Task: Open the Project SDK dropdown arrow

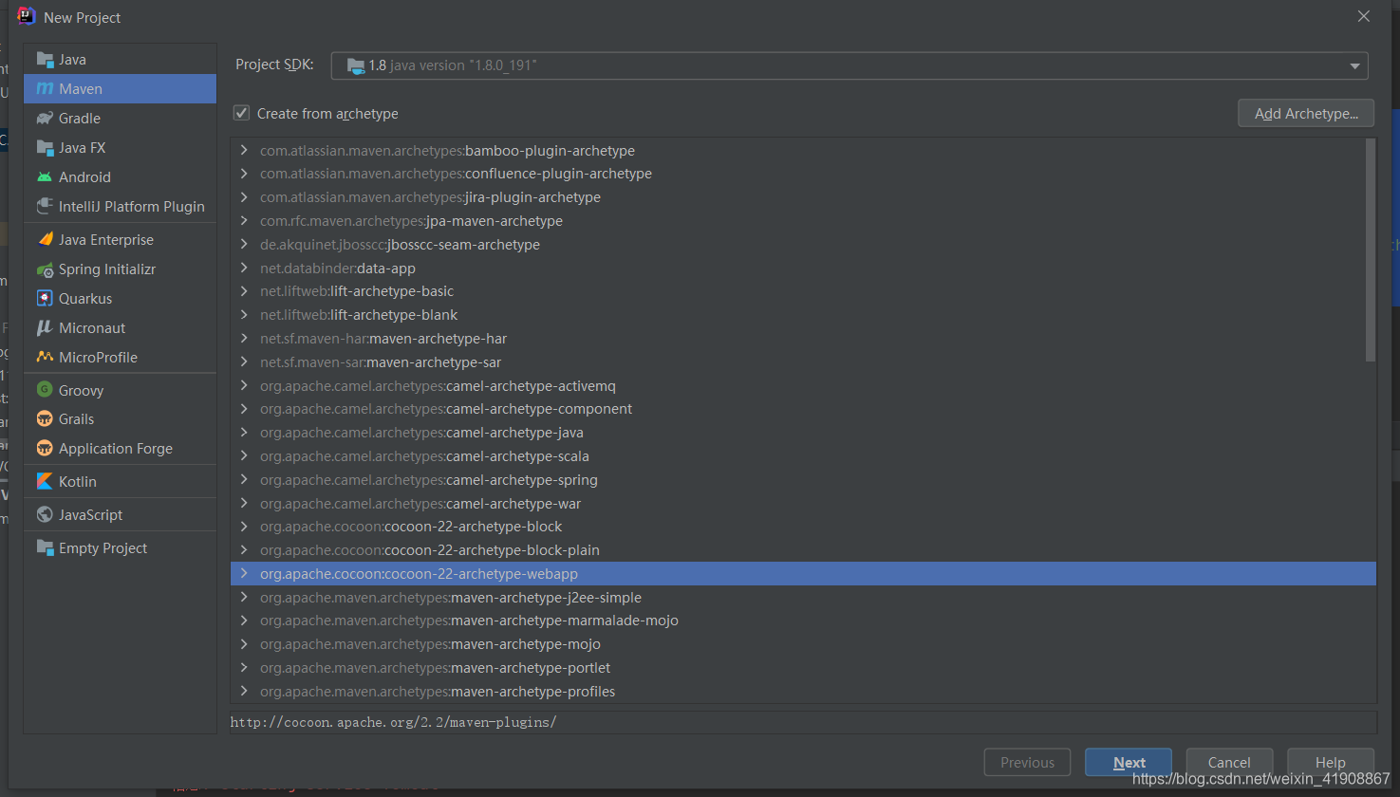Action: click(x=1354, y=65)
